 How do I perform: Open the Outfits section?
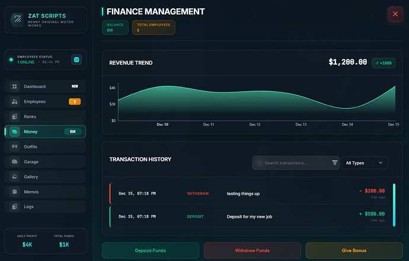[x=45, y=147]
